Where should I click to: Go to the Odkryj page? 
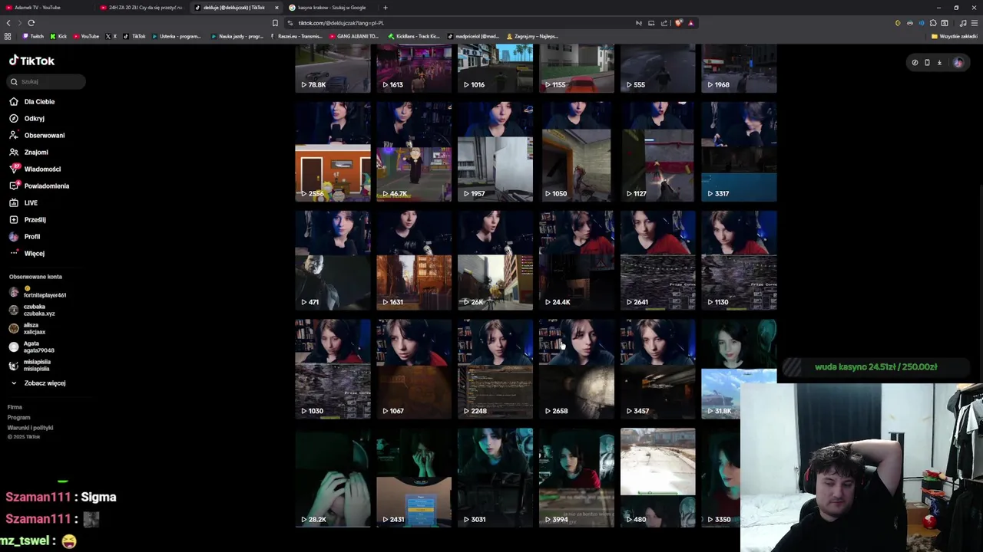click(x=27, y=118)
